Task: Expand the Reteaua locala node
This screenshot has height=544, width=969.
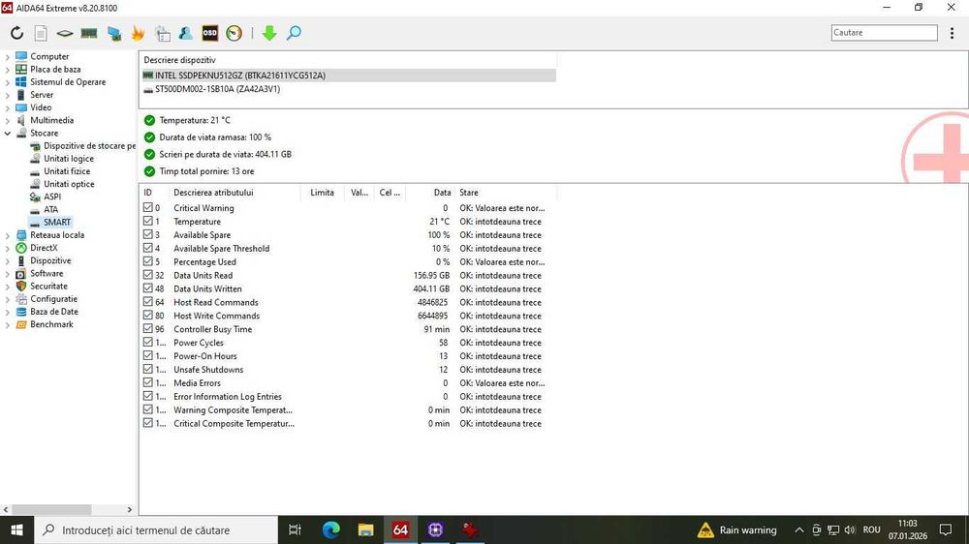Action: [x=8, y=235]
